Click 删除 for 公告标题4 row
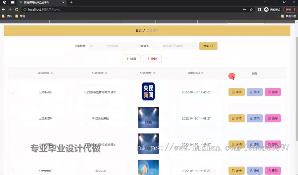 (x=273, y=118)
